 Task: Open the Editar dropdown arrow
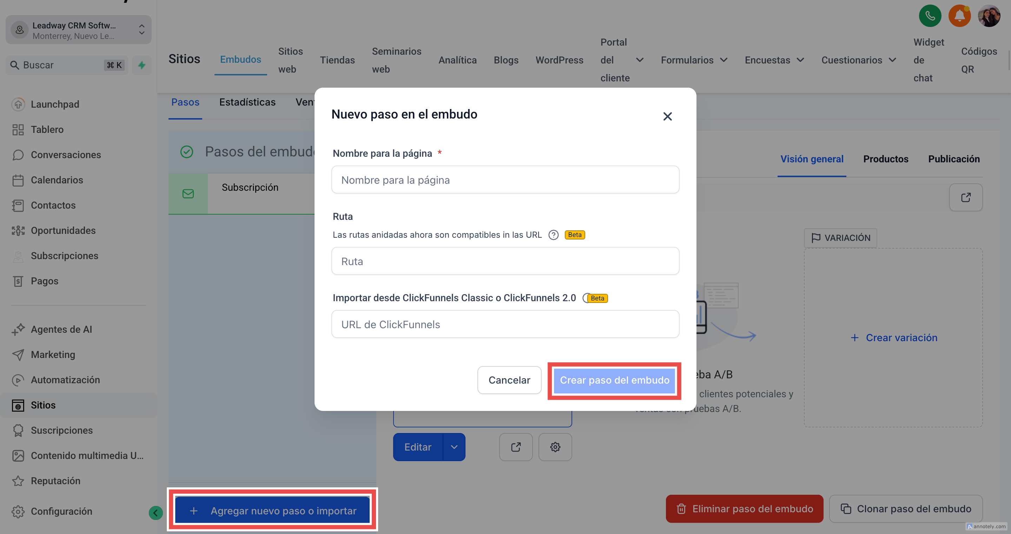454,447
